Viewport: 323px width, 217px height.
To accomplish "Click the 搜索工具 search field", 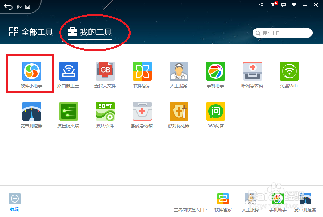I will coord(283,32).
